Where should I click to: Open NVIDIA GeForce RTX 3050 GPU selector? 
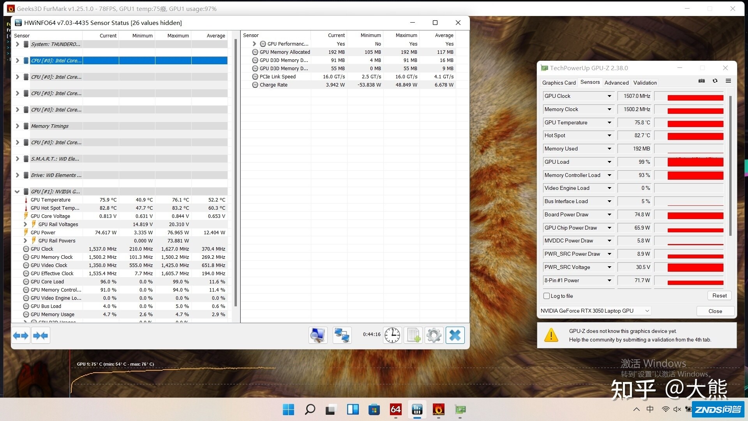tap(595, 311)
